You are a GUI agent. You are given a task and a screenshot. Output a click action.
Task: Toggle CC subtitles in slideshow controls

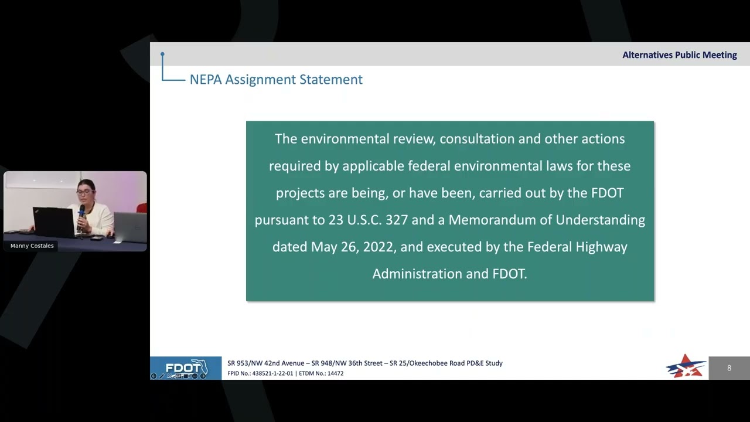pos(178,376)
